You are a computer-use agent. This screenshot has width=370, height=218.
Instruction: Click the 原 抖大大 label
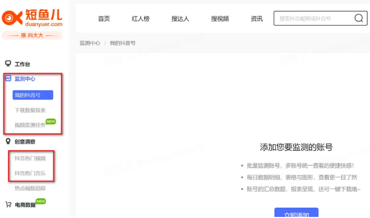pos(32,36)
